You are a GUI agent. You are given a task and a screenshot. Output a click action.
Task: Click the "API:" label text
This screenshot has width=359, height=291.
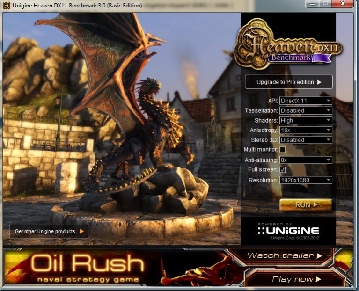click(273, 101)
